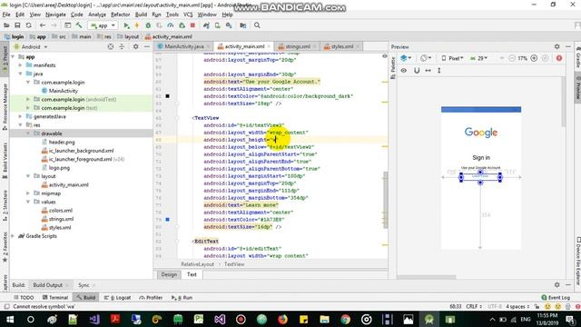Open the Preview panel settings gear
This screenshot has width=581, height=327.
point(556,46)
